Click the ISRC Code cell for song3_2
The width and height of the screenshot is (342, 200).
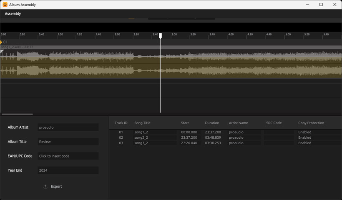(x=279, y=143)
